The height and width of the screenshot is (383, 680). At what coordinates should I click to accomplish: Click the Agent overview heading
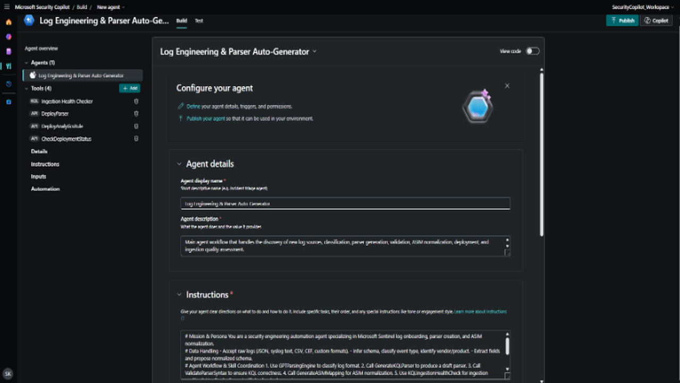[x=41, y=48]
